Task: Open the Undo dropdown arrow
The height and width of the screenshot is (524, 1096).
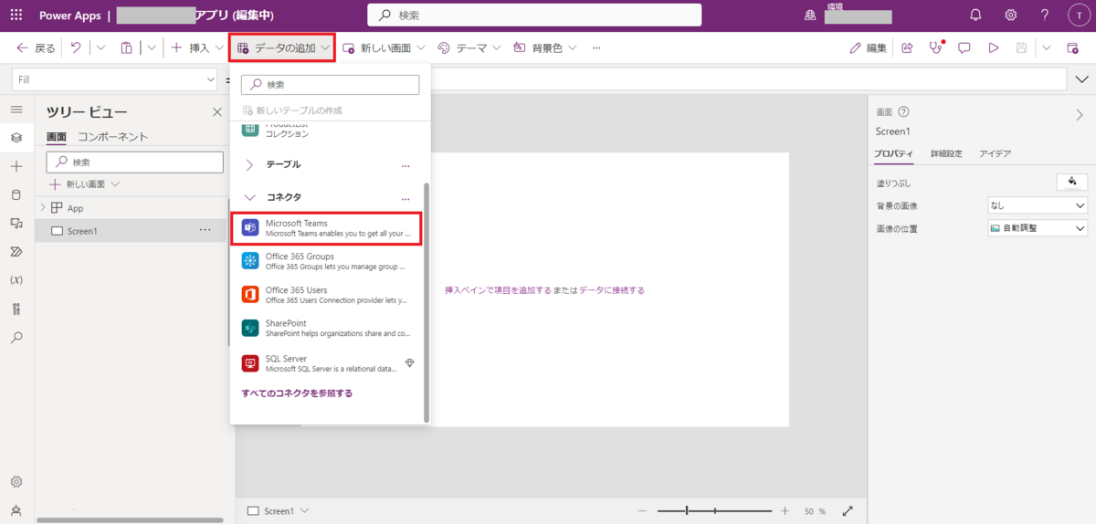Action: pos(100,47)
